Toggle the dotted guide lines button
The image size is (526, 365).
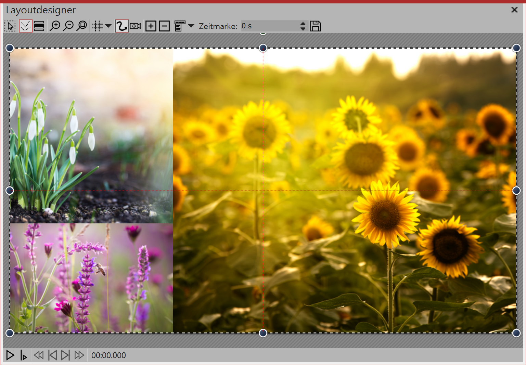pos(25,26)
